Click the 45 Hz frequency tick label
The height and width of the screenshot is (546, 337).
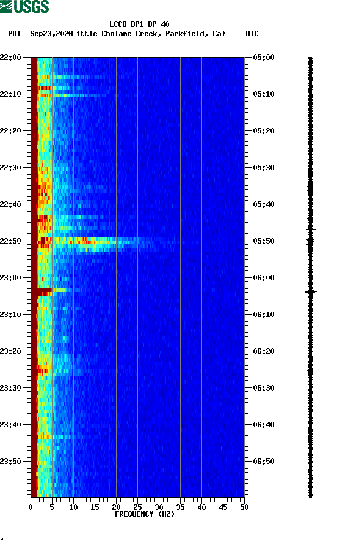click(x=223, y=507)
